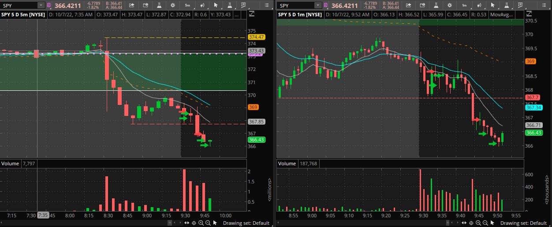Toggle the purple symbol link on right chart
Viewport: 552px width, 227px height.
(x=326, y=5)
